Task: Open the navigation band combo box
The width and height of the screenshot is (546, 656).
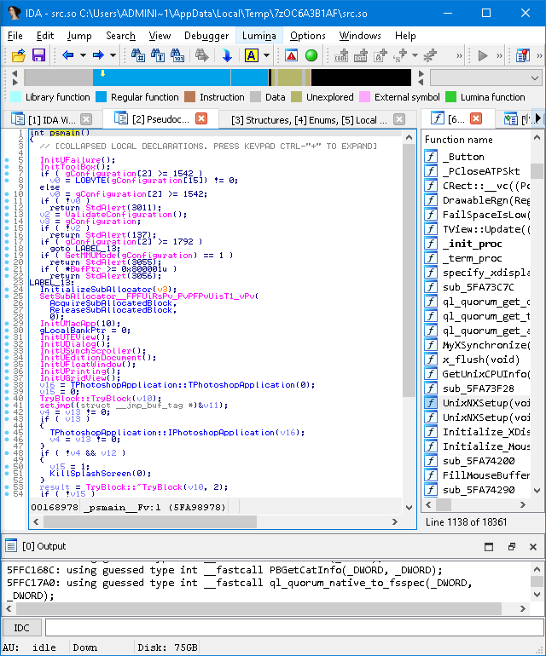Action: tap(485, 78)
